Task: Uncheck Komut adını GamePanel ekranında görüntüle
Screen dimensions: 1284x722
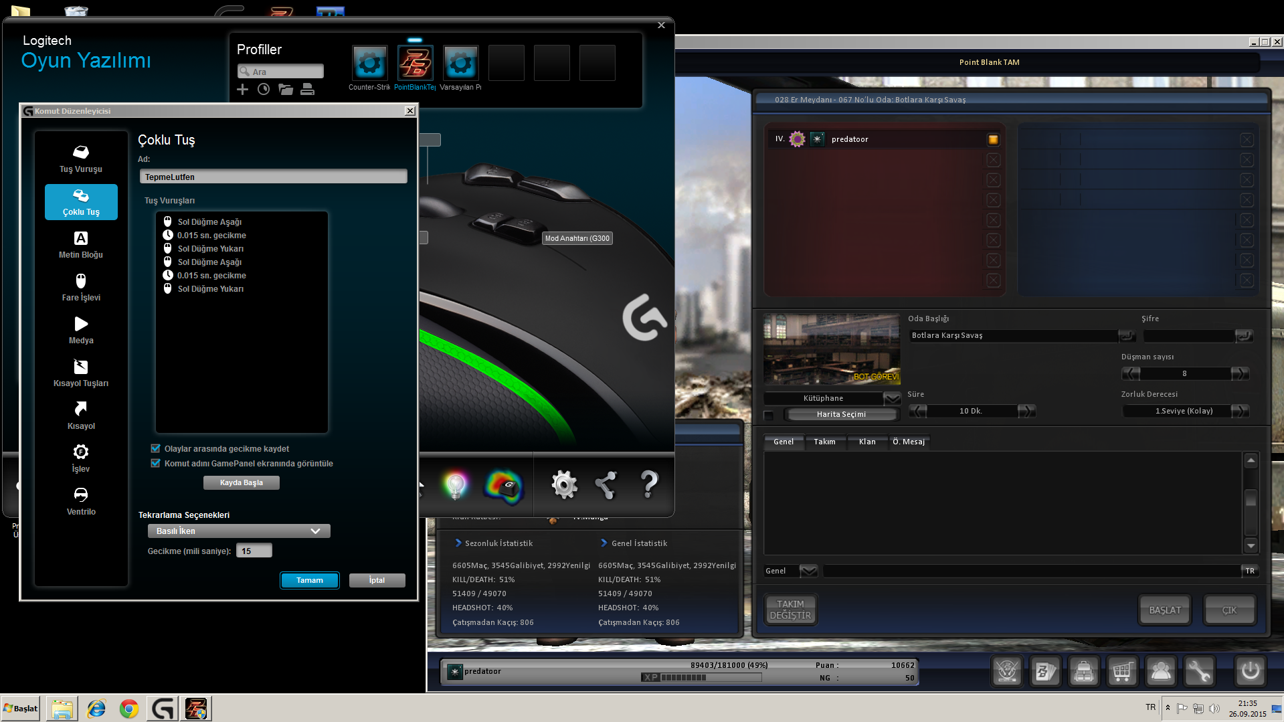Action: pos(156,464)
